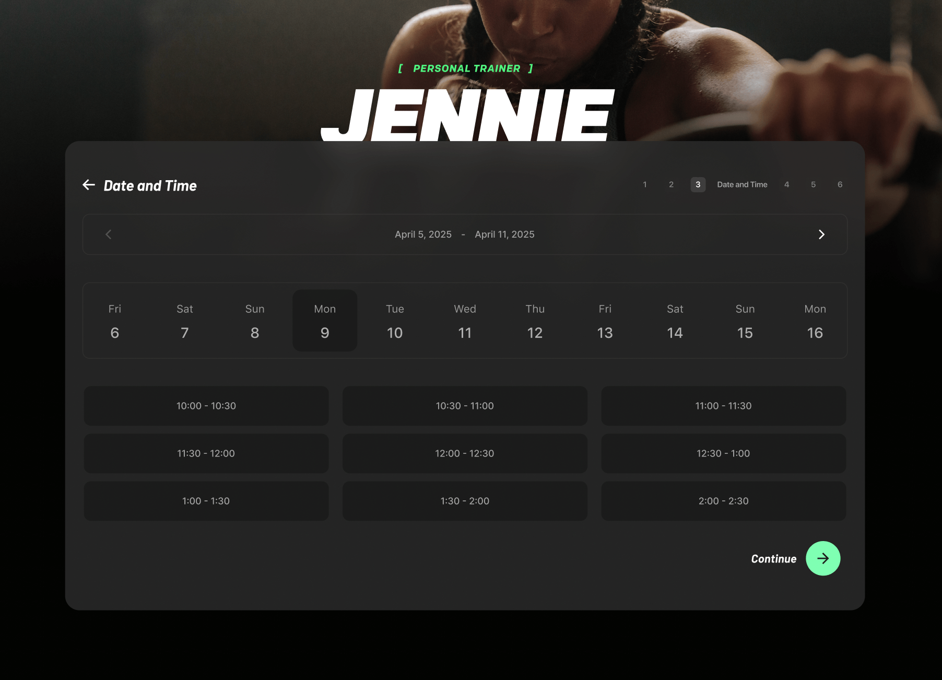The image size is (942, 680).
Task: Select Mon 16 date
Action: (x=815, y=321)
